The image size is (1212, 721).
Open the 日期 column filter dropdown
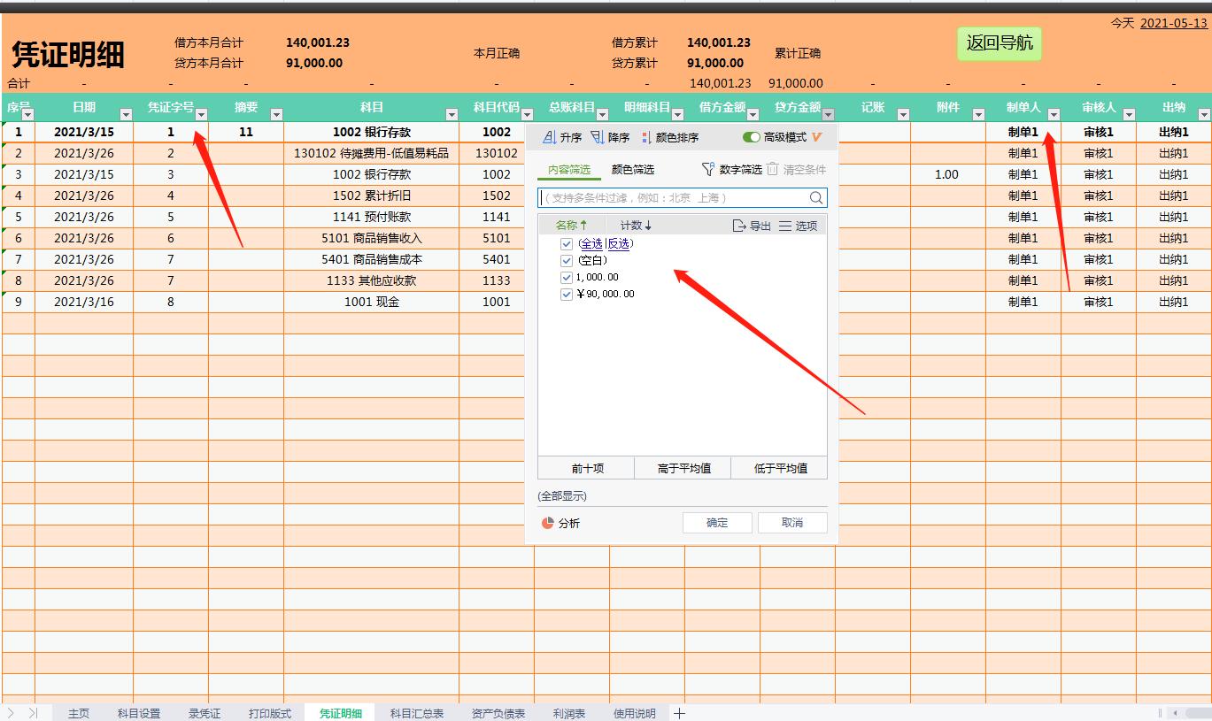(124, 113)
